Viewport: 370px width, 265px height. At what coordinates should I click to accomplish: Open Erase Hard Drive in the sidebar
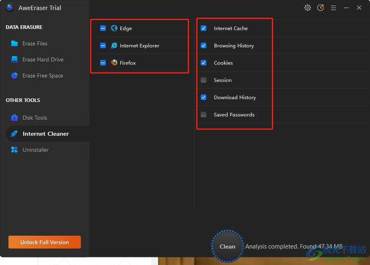pyautogui.click(x=47, y=59)
